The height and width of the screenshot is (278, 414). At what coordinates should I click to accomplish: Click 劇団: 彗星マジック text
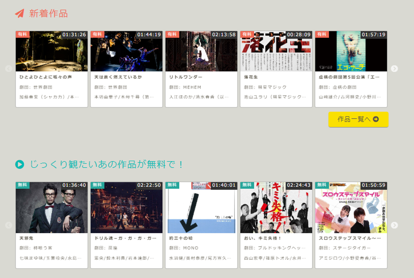pos(265,87)
